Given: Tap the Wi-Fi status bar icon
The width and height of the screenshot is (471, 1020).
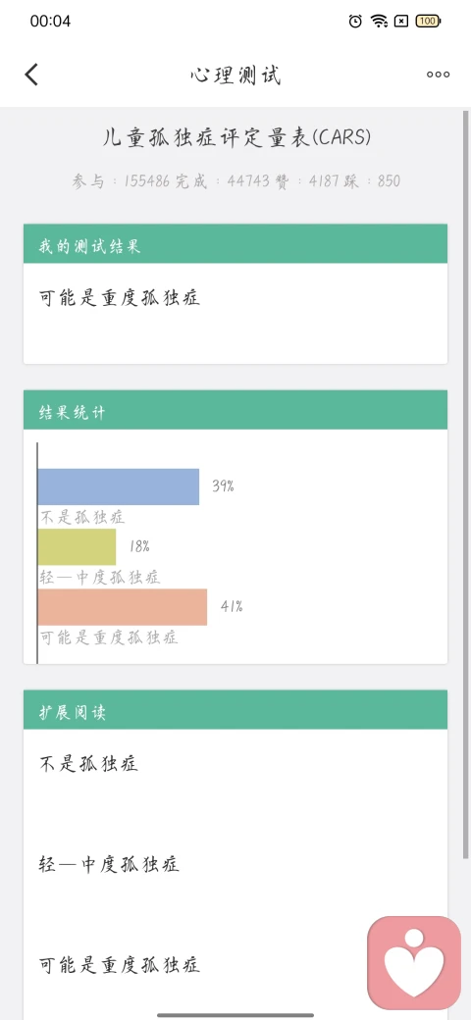Looking at the screenshot, I should [x=380, y=21].
